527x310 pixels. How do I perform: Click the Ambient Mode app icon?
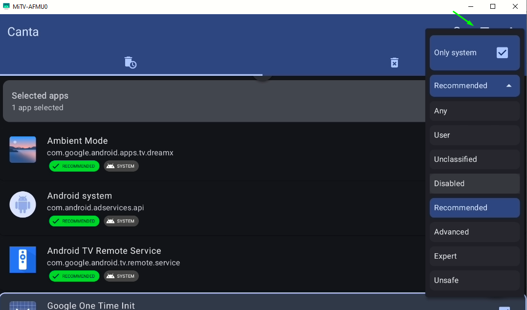(x=22, y=150)
